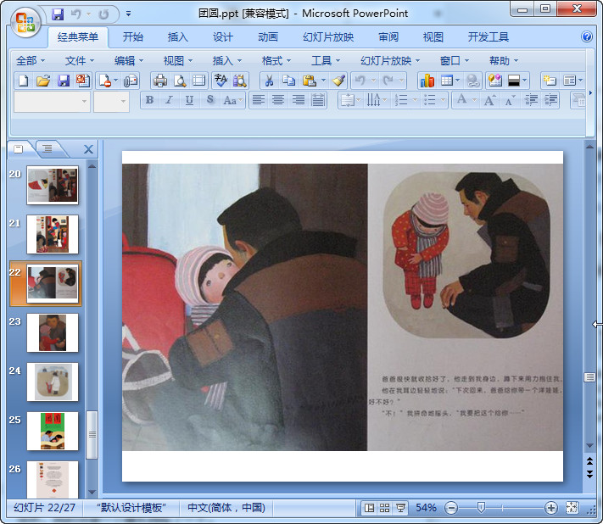Switch to the 动画 ribbon tab
Viewport: 603px width, 524px height.
[268, 37]
